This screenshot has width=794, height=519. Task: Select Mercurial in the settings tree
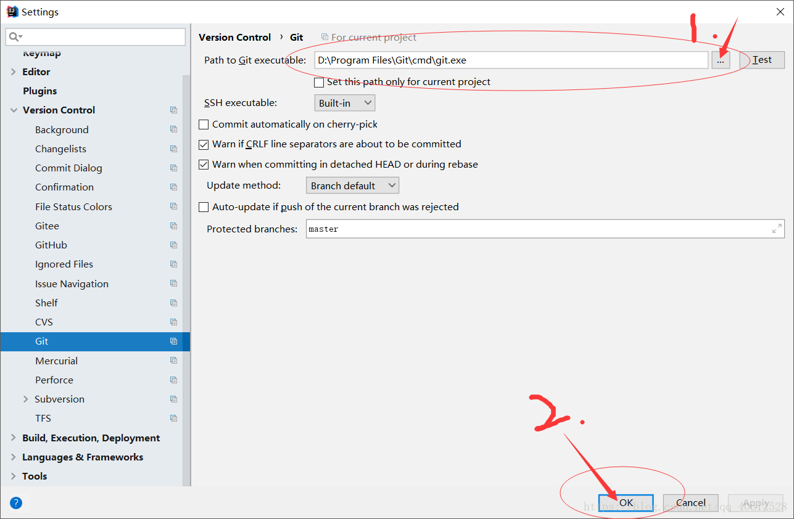pos(56,361)
